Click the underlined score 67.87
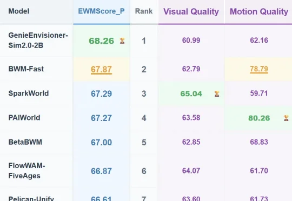Image resolution: width=292 pixels, height=201 pixels. click(x=101, y=69)
